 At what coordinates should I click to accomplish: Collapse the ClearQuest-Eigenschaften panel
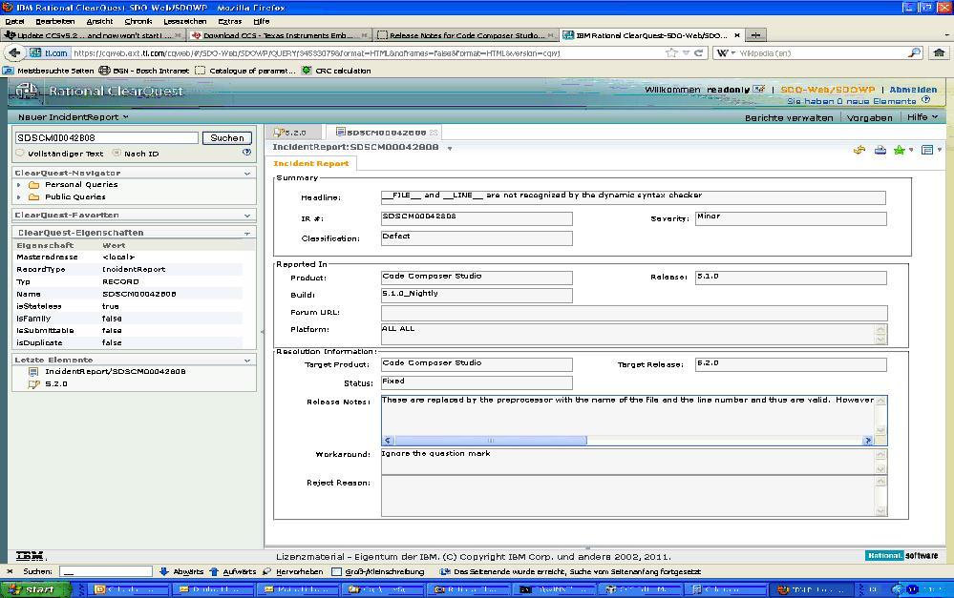[247, 233]
